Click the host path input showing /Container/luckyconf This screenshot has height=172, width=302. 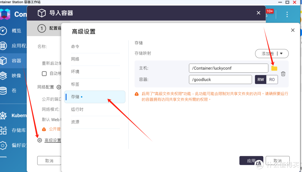coord(228,68)
